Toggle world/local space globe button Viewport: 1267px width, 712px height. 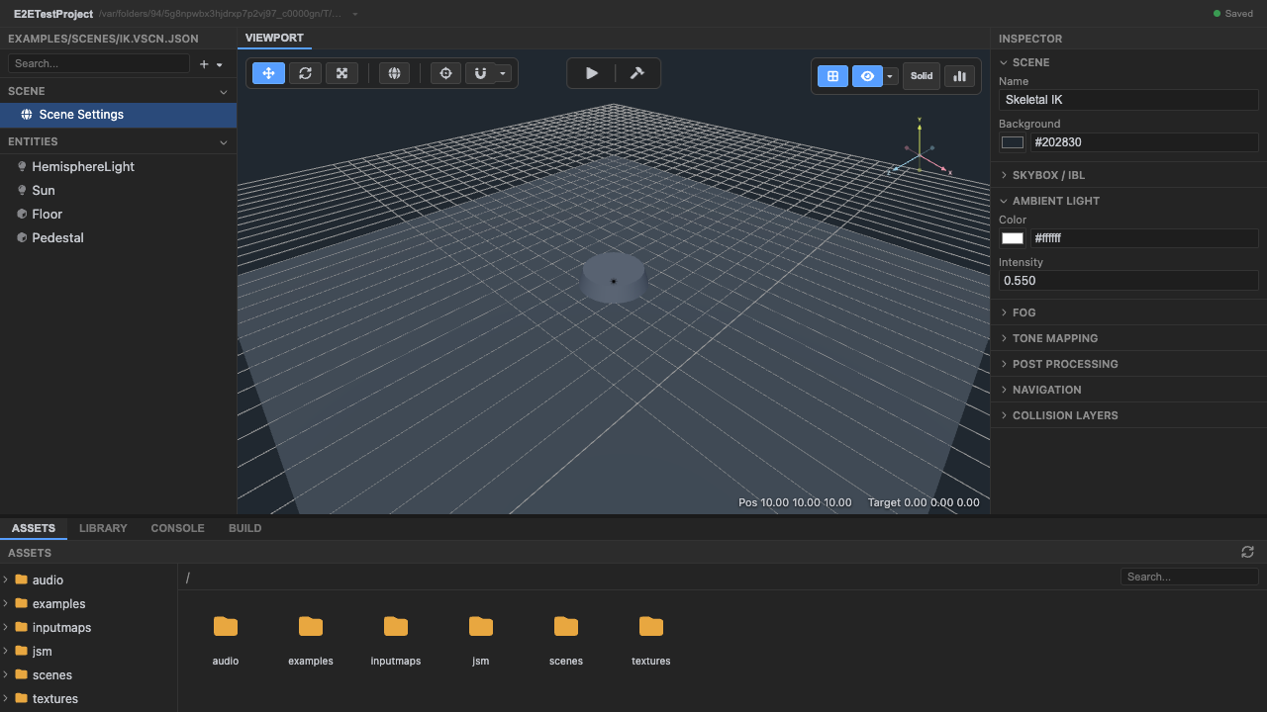[x=394, y=73]
